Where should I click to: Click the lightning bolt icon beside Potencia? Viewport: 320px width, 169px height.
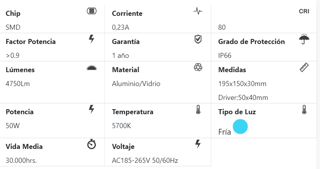pyautogui.click(x=92, y=109)
